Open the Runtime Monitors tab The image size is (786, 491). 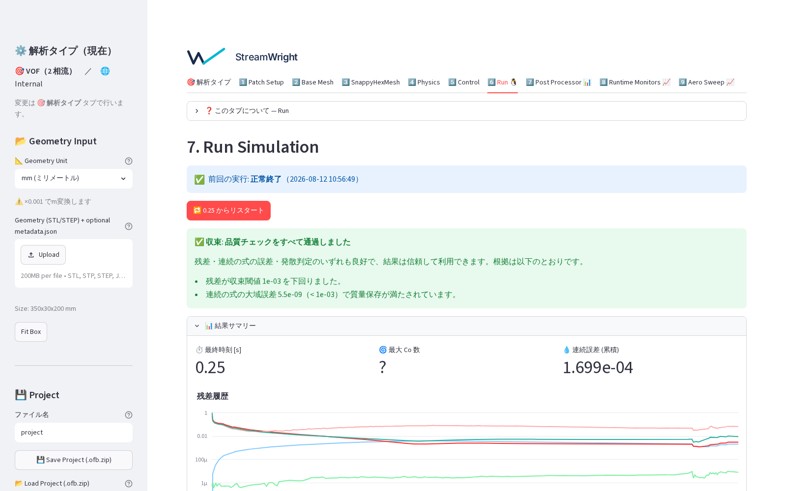[x=635, y=82]
